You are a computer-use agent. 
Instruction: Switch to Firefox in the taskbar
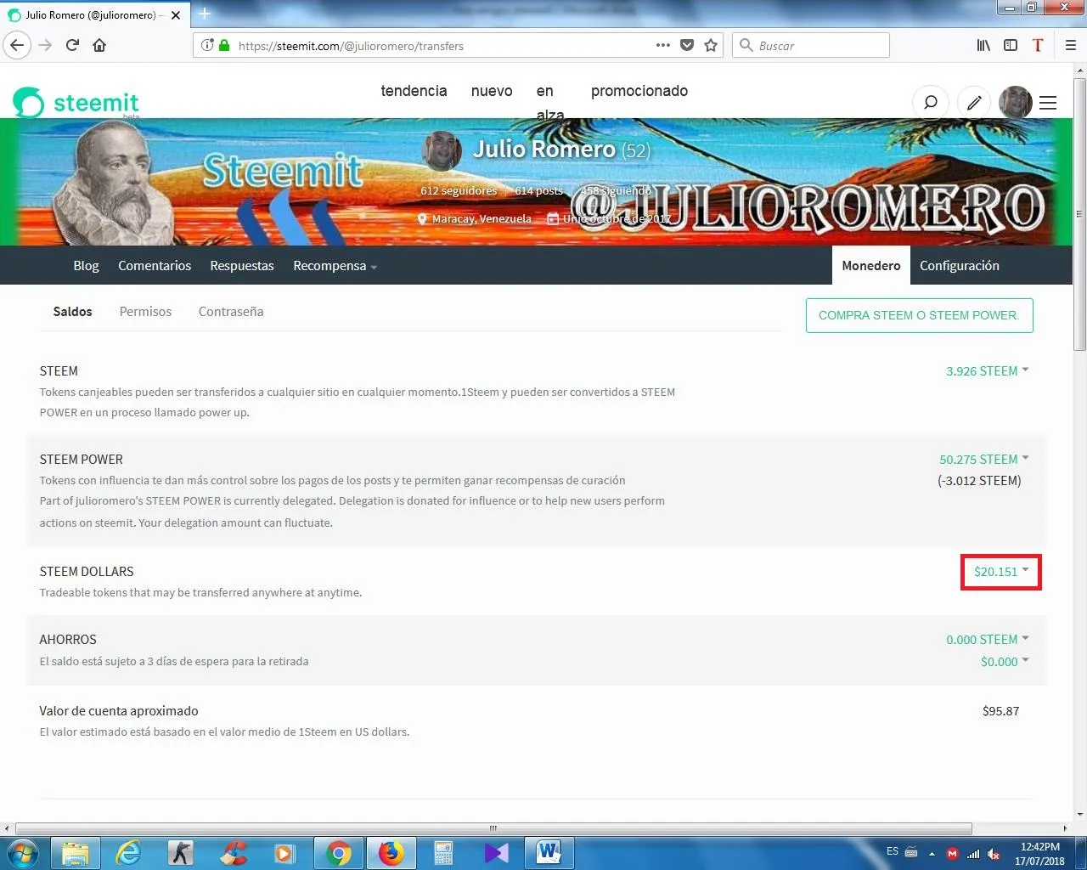tap(391, 853)
